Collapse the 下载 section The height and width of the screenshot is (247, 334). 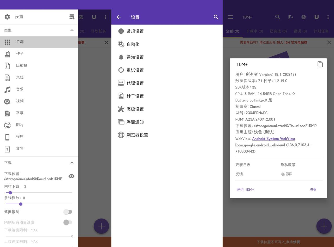[x=72, y=163]
